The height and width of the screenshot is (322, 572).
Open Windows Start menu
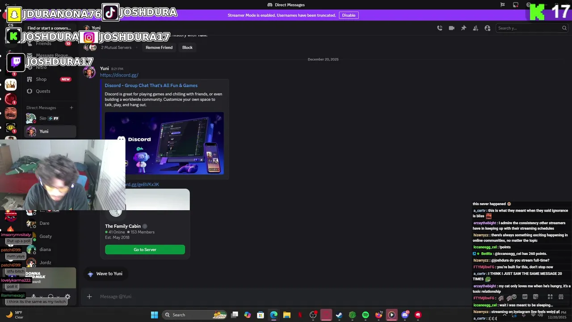point(154,315)
